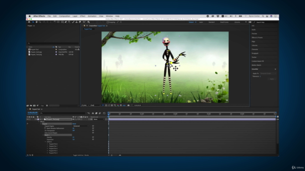Open the Effect menu
This screenshot has height=171, width=305.
(x=82, y=16)
